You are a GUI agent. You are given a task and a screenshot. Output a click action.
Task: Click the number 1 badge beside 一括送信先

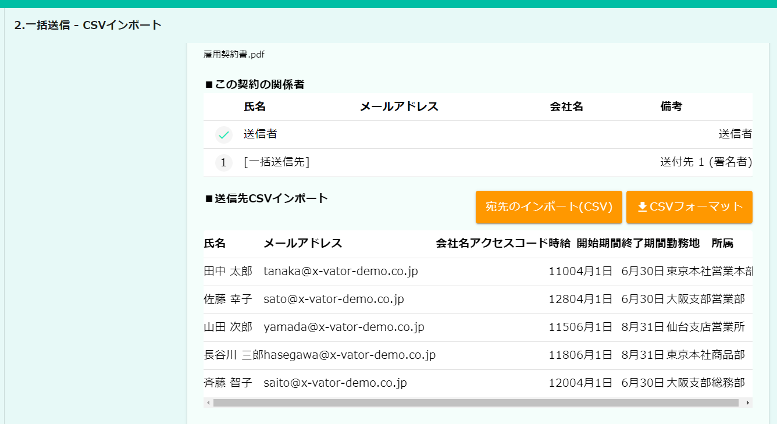(x=223, y=163)
